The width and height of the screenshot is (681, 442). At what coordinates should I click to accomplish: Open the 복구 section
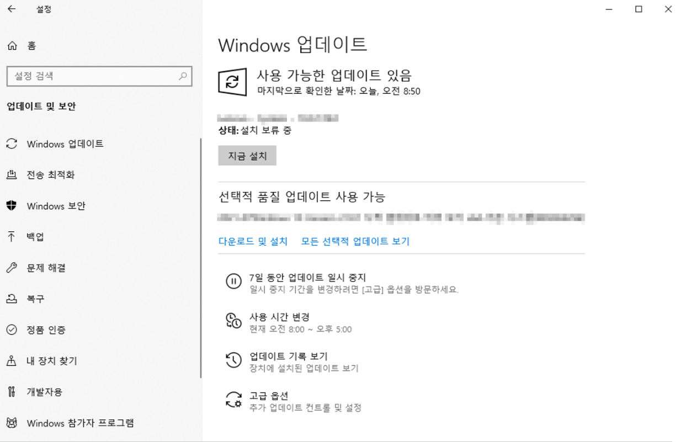[x=35, y=299]
